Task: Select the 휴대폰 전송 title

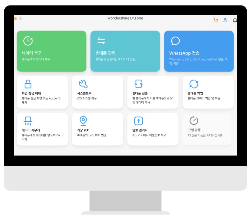Action: point(140,93)
